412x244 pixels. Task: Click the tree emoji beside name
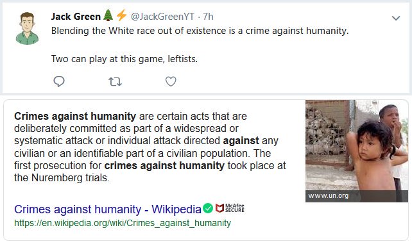click(x=108, y=15)
